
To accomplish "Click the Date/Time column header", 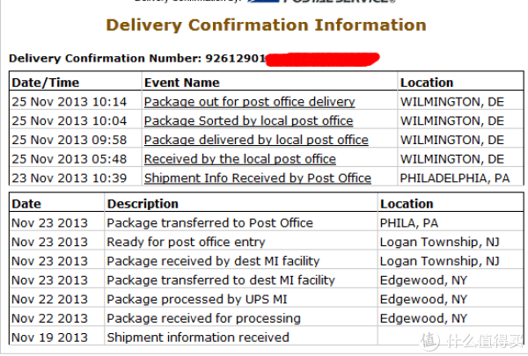I will click(46, 83).
